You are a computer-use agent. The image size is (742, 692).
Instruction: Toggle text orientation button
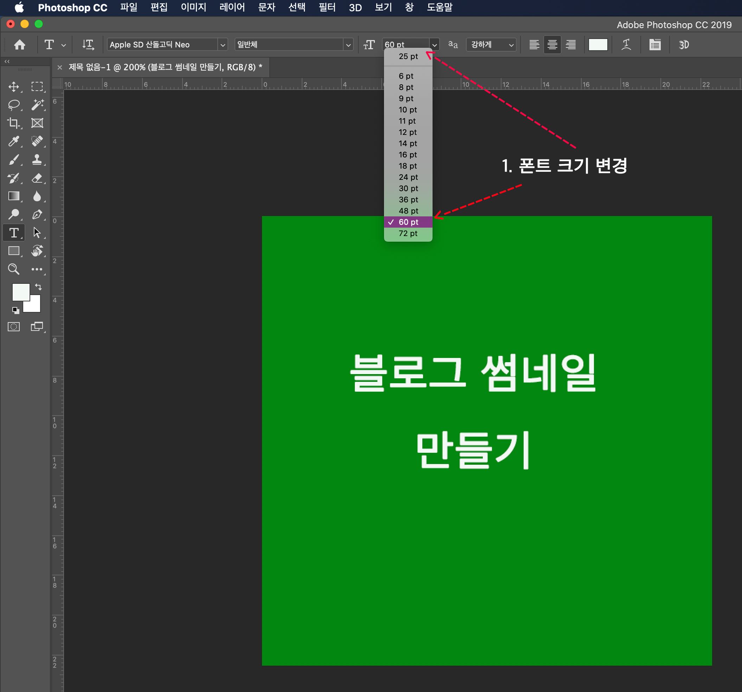[x=88, y=45]
